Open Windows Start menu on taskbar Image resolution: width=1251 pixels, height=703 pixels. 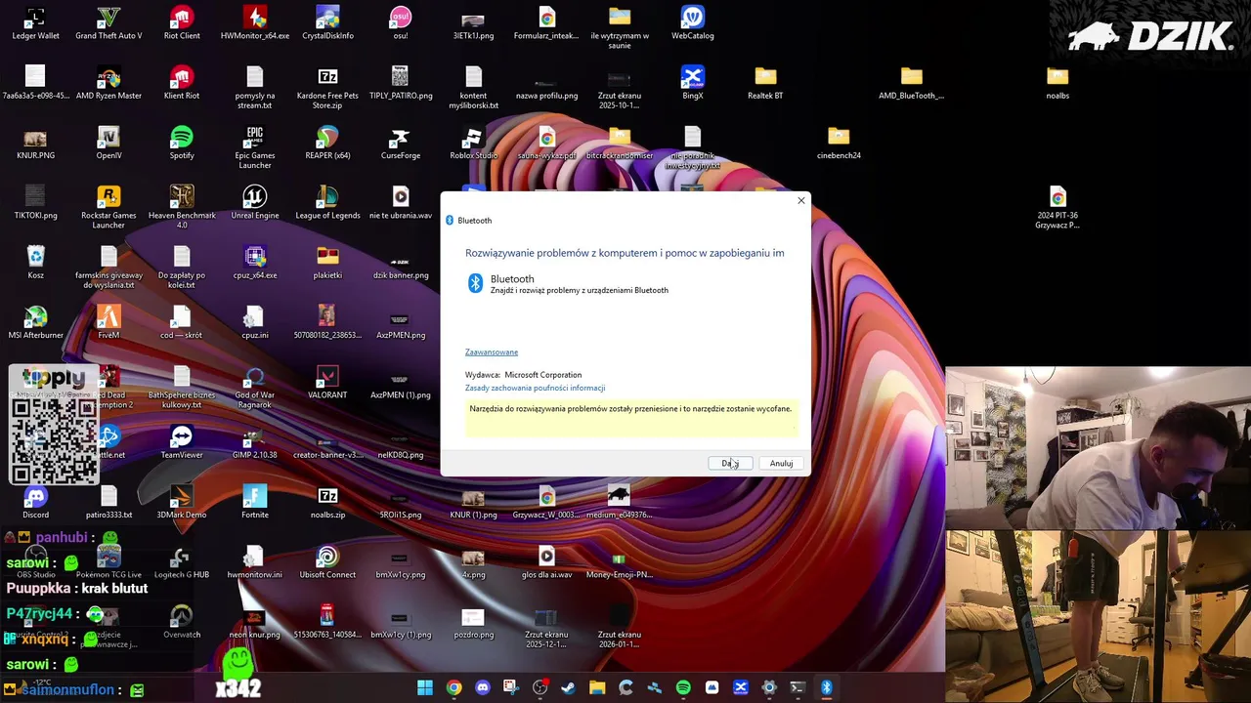(425, 687)
